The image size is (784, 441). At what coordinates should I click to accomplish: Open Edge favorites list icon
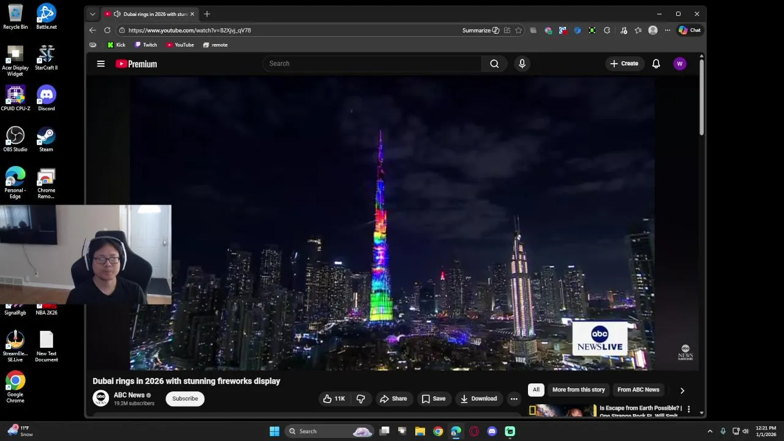[638, 30]
